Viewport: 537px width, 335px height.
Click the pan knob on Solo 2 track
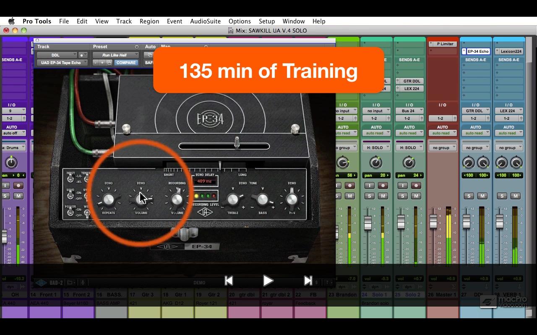point(409,162)
